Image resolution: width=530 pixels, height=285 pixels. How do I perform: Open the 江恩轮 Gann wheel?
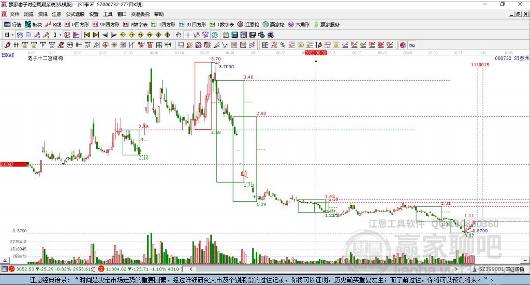point(248,24)
